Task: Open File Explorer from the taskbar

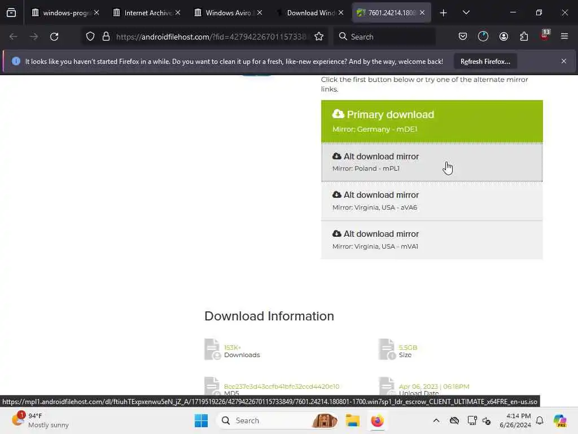Action: (352, 420)
